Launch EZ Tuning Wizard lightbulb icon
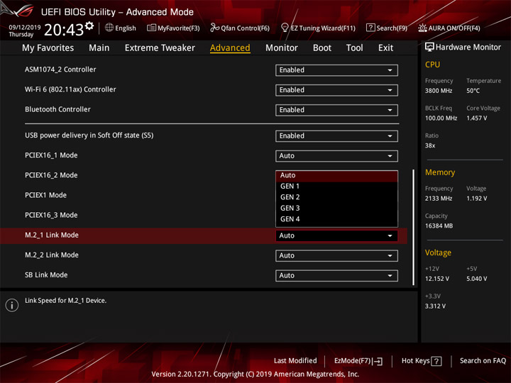The width and height of the screenshot is (511, 383). (x=285, y=28)
